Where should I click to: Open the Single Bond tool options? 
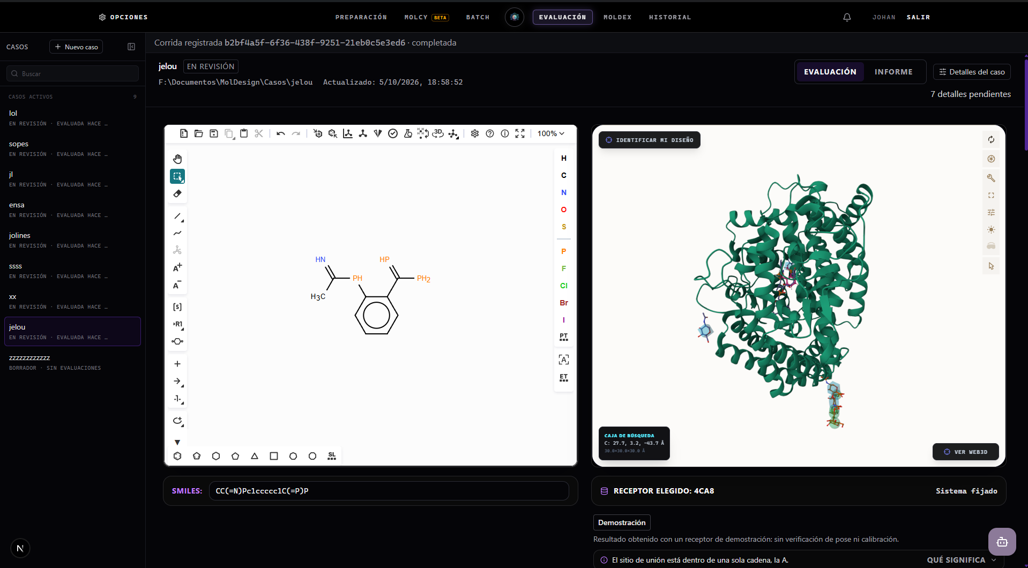pyautogui.click(x=177, y=216)
